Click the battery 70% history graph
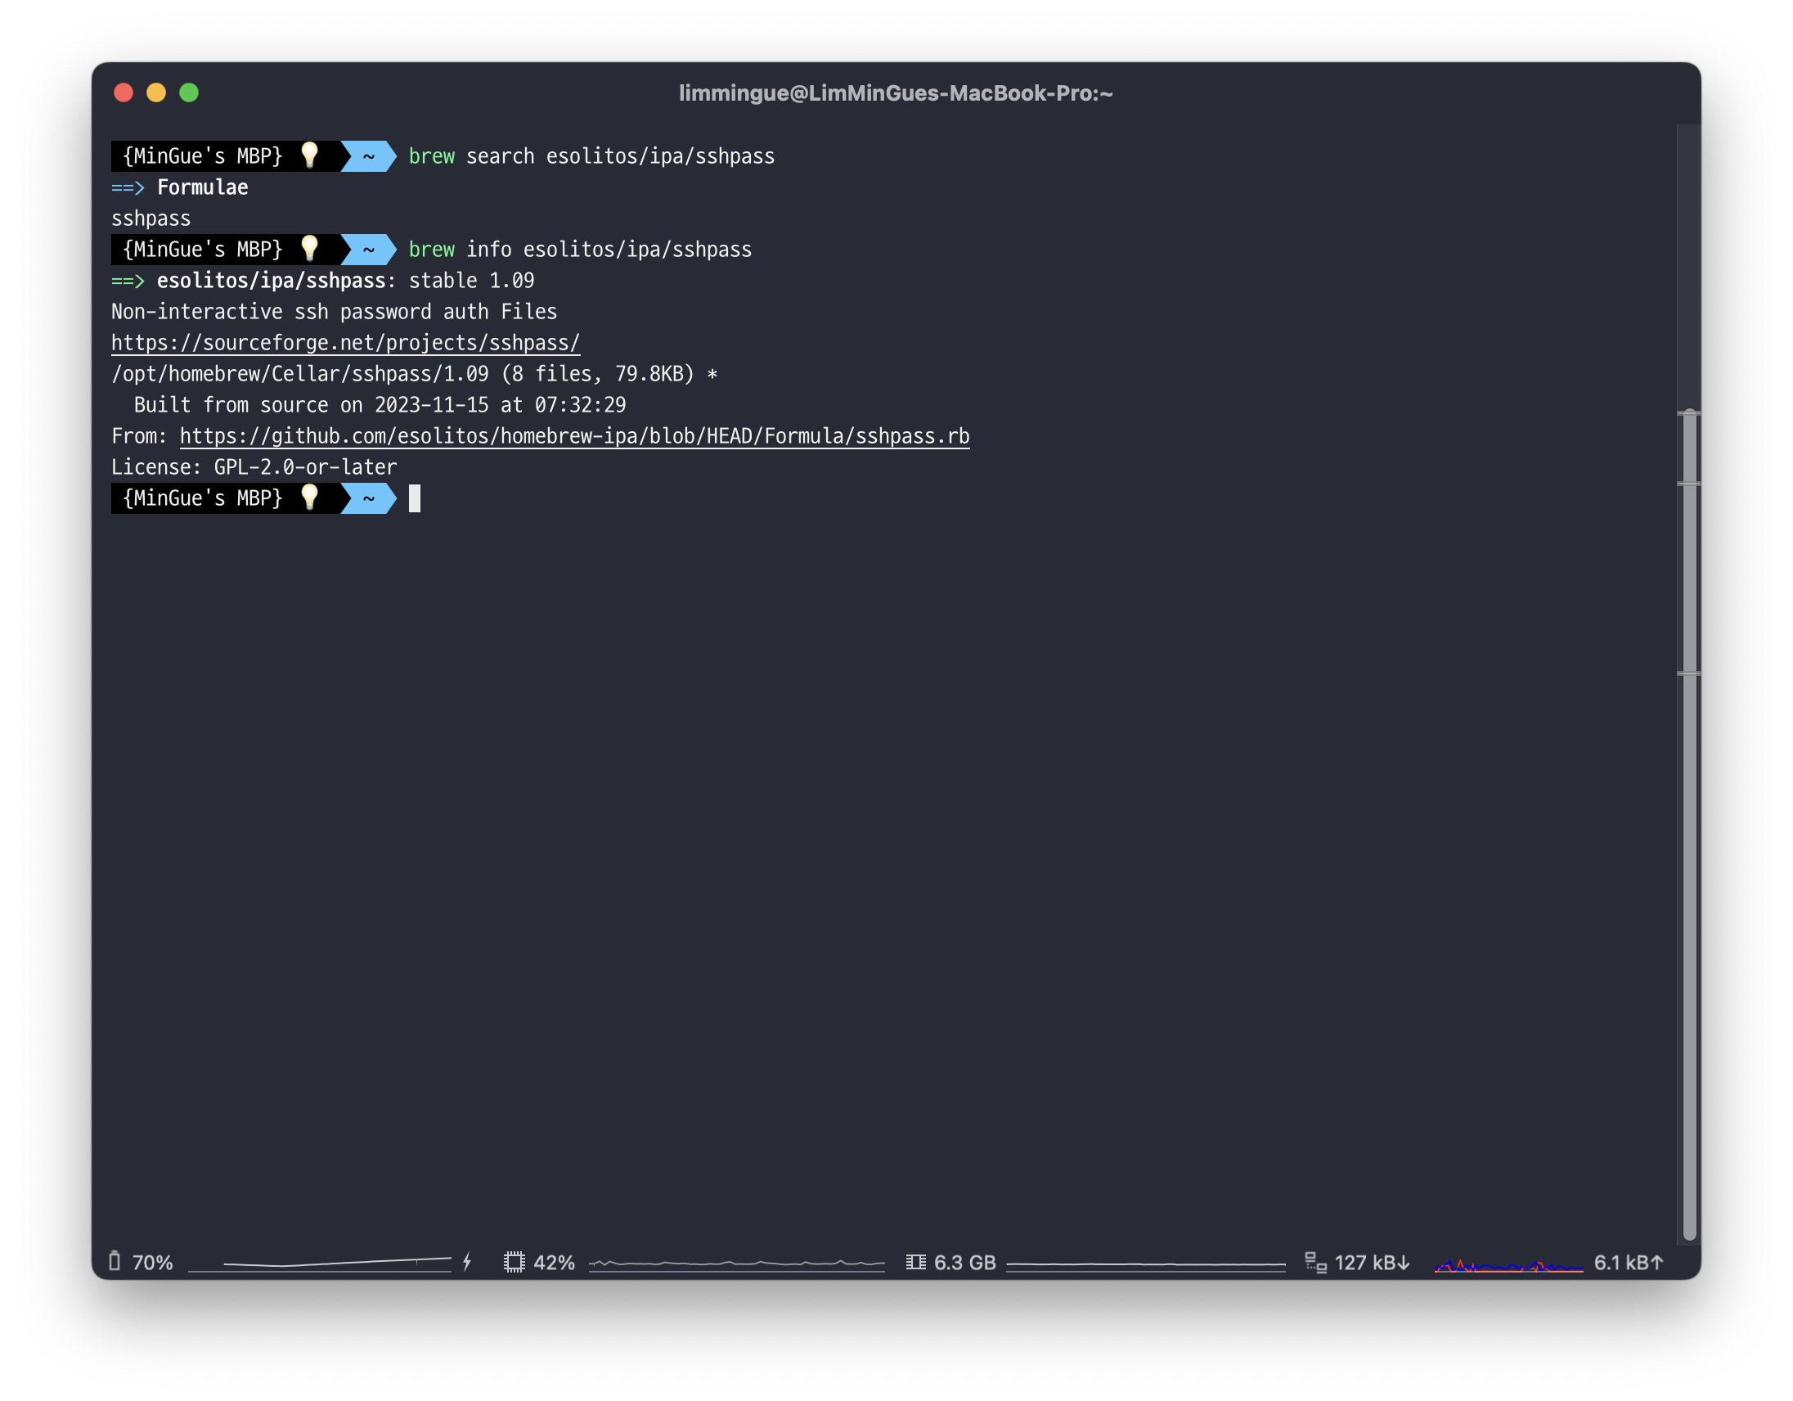1793x1401 pixels. tap(320, 1263)
